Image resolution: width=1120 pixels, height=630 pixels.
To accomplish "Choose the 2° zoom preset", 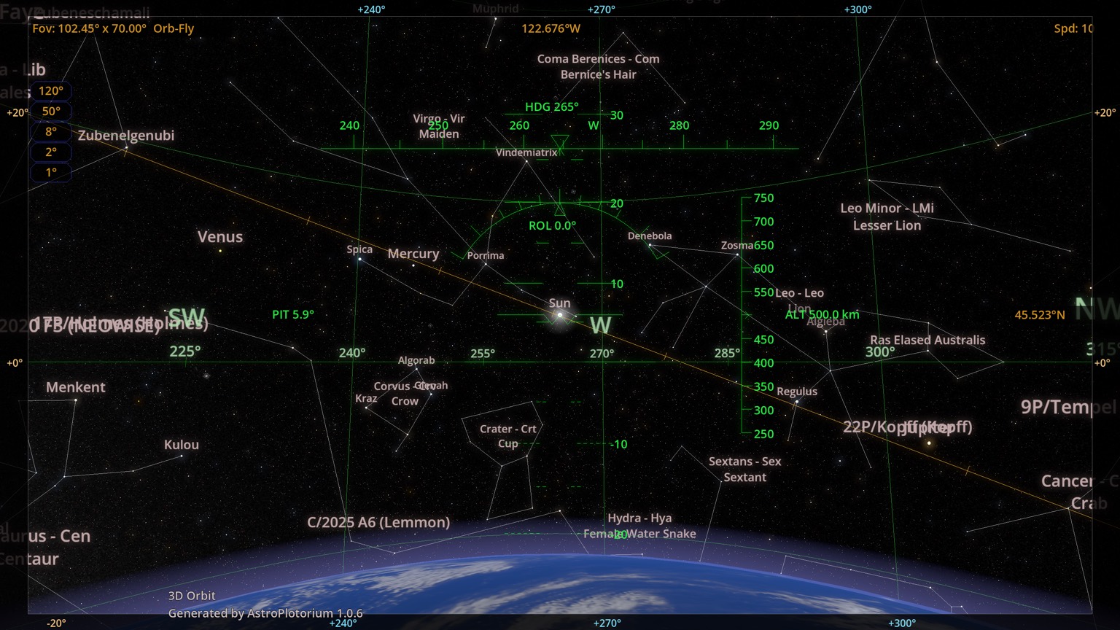I will pos(51,152).
